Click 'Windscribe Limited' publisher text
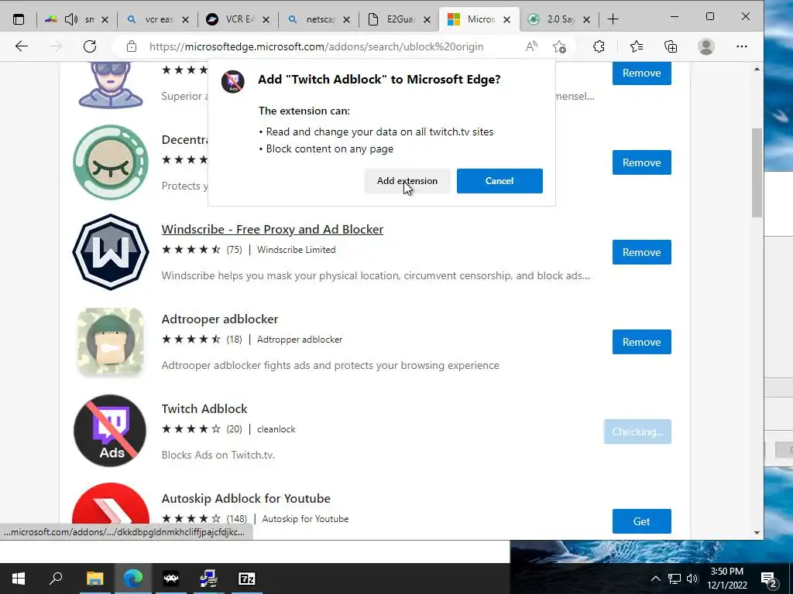This screenshot has height=594, width=793. coord(297,250)
